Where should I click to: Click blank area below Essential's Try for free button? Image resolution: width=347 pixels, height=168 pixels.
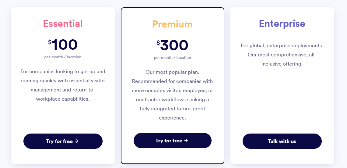(x=63, y=156)
